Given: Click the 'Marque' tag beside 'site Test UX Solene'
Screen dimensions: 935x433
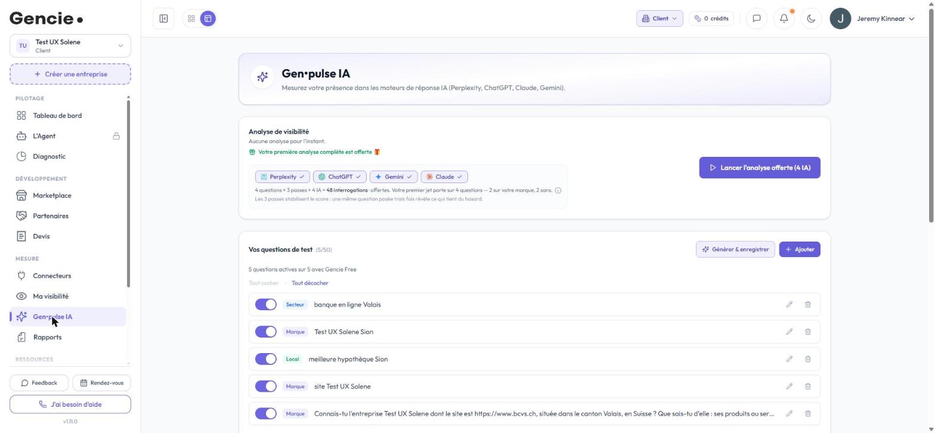Looking at the screenshot, I should (x=295, y=386).
